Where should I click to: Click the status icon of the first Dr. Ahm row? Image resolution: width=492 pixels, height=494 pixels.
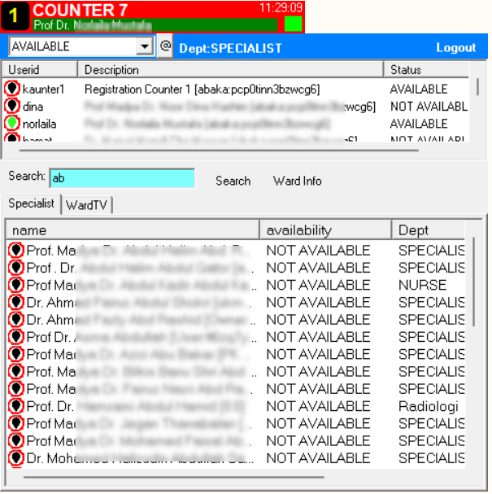coord(16,302)
